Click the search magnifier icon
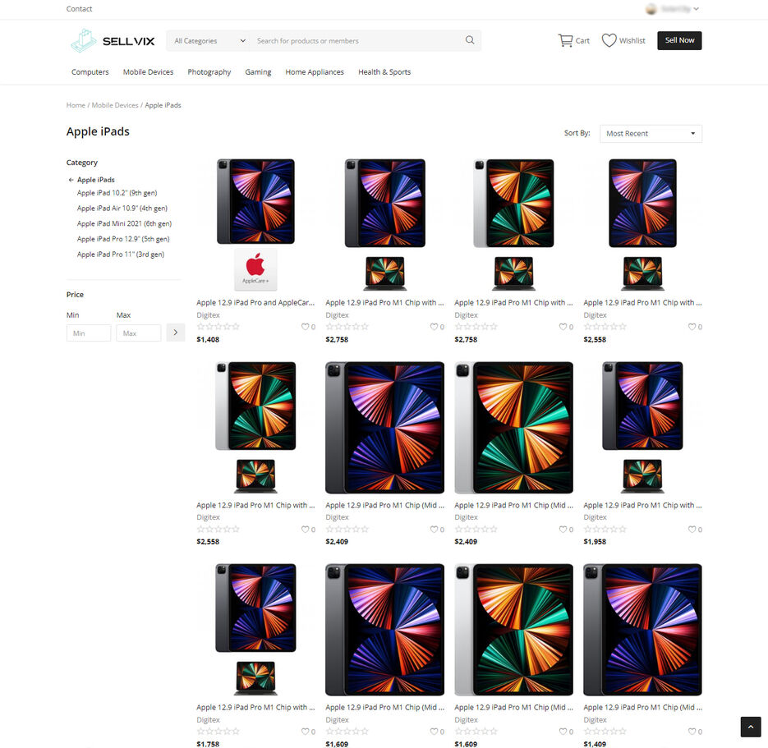The image size is (768, 748). [x=470, y=40]
